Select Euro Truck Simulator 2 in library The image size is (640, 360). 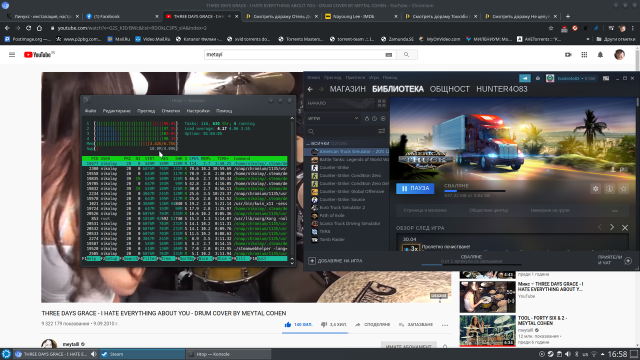[x=347, y=207]
